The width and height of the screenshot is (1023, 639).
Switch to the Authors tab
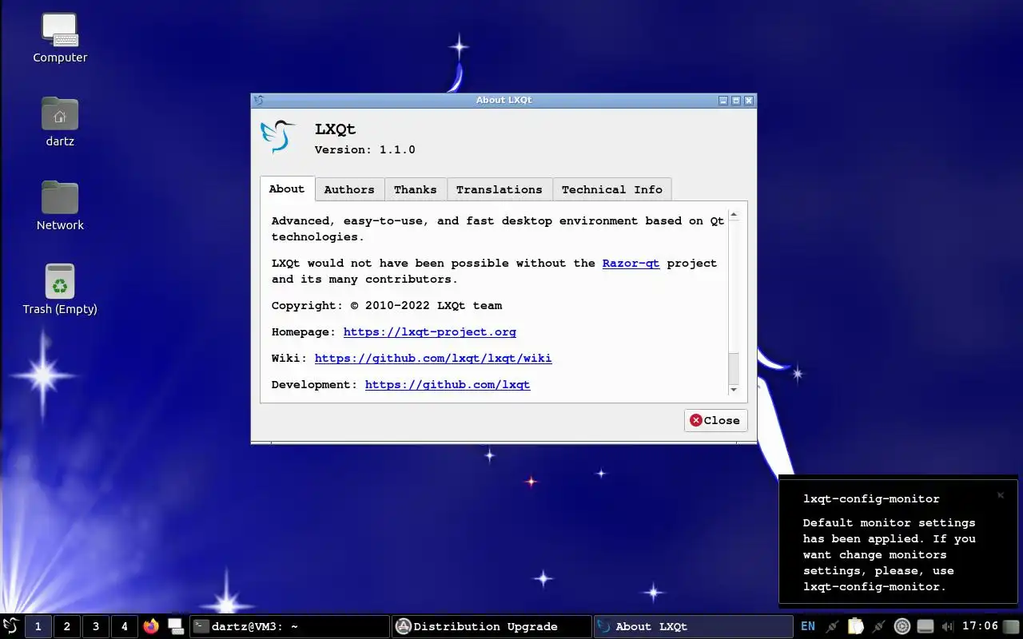[349, 189]
